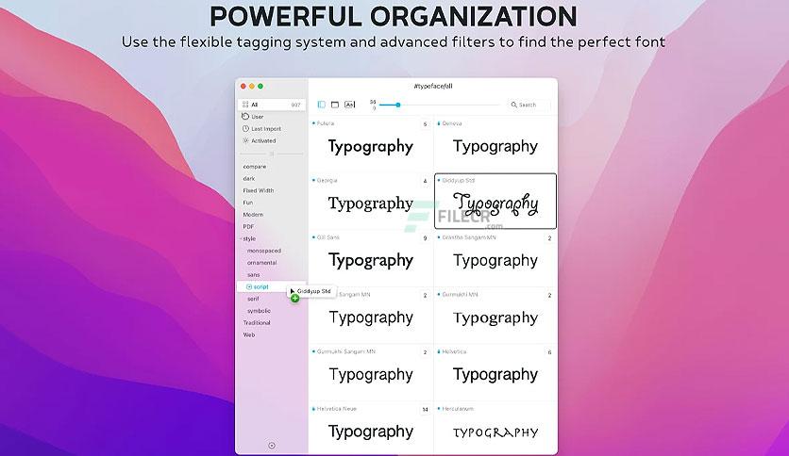Click into the Search field
The height and width of the screenshot is (456, 789).
tap(529, 105)
